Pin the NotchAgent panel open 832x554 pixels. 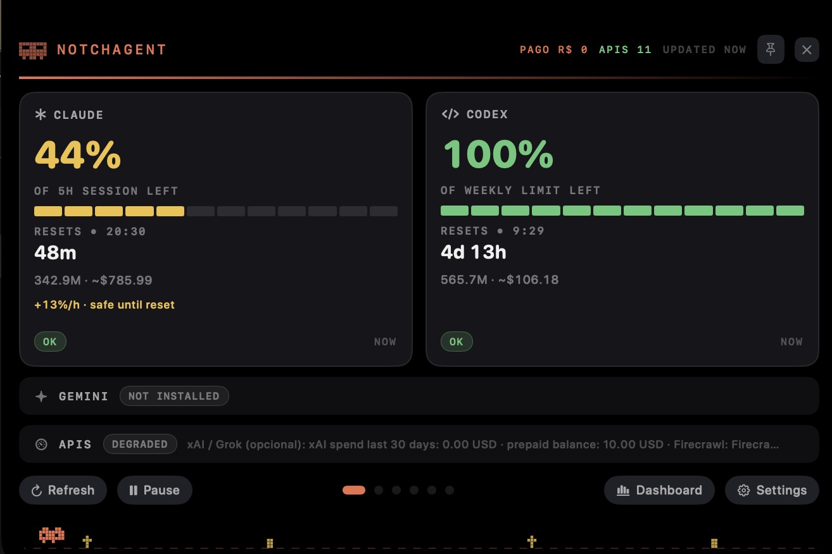point(771,49)
